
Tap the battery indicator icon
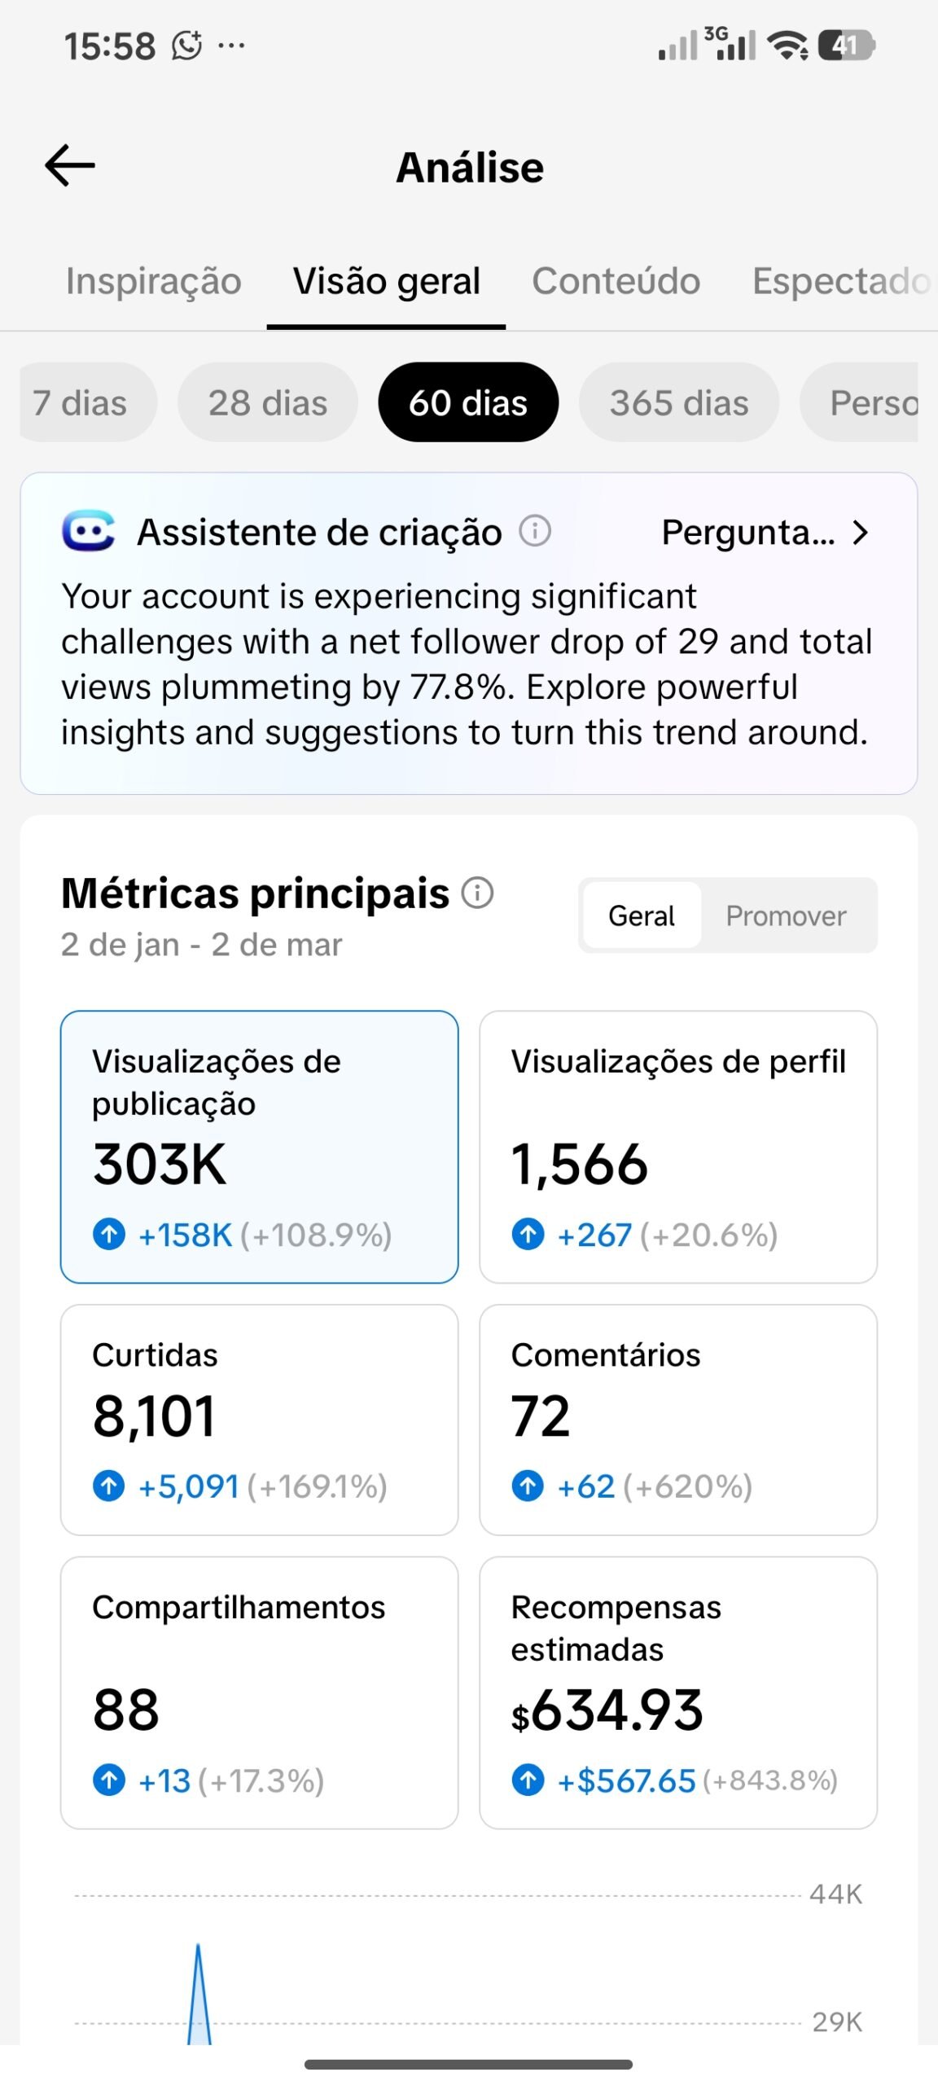pos(846,46)
